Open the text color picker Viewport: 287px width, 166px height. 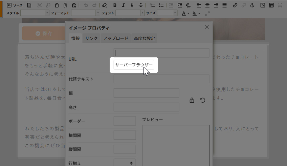coord(185,14)
